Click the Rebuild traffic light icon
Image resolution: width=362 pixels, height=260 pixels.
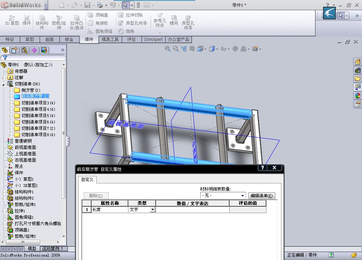pyautogui.click(x=138, y=5)
